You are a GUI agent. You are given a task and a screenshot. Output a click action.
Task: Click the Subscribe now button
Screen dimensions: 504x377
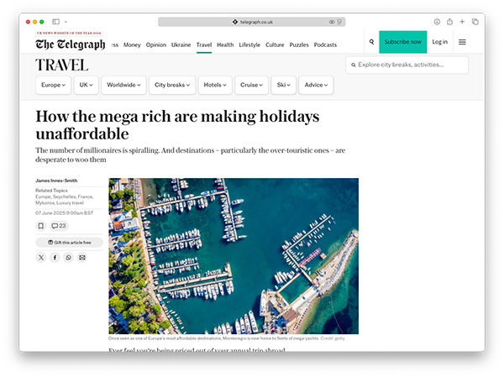pyautogui.click(x=403, y=41)
